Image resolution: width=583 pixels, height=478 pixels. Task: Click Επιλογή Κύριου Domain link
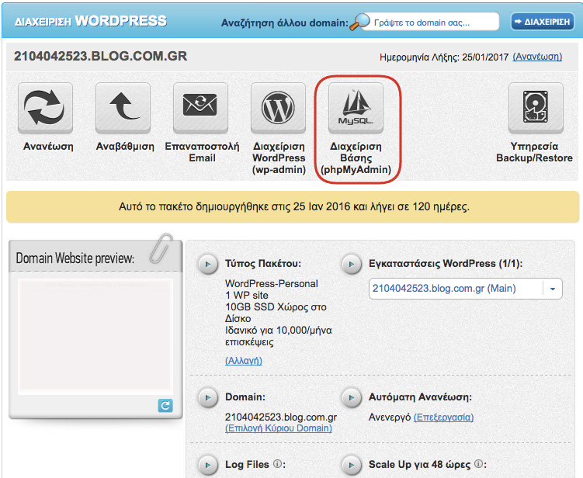click(x=279, y=428)
